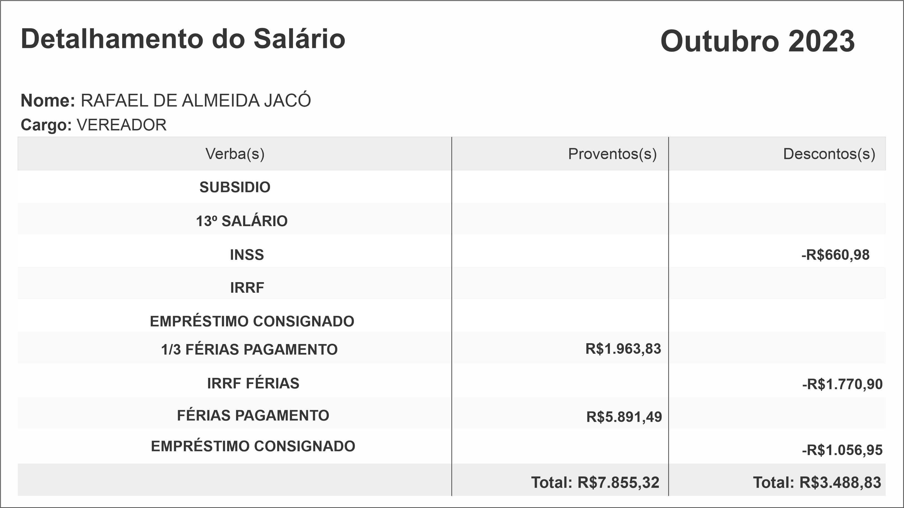
Task: Click the Verba(s) column header
Action: (x=235, y=154)
